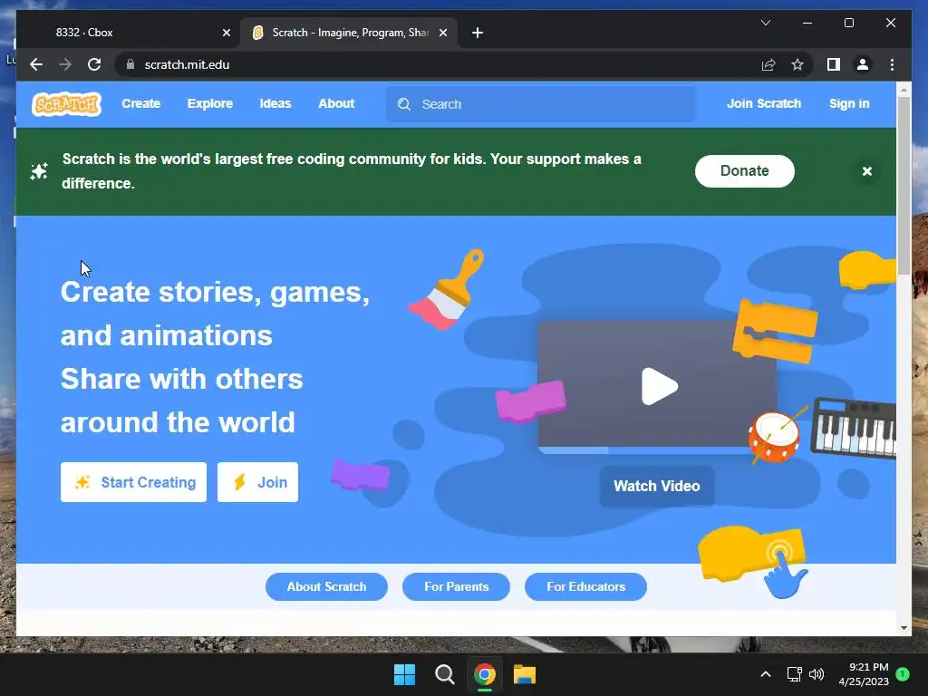Click the scrollbar up arrow
928x696 pixels.
[904, 90]
